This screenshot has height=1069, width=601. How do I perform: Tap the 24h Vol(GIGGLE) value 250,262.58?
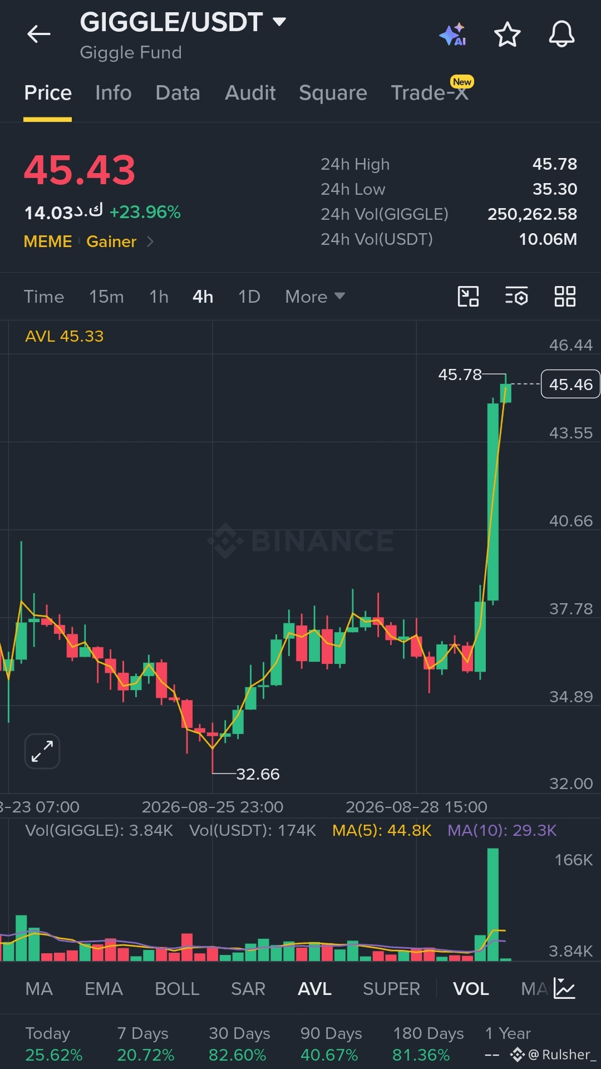533,214
